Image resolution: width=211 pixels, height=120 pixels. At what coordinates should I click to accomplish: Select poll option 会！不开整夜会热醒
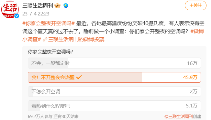point(114,77)
